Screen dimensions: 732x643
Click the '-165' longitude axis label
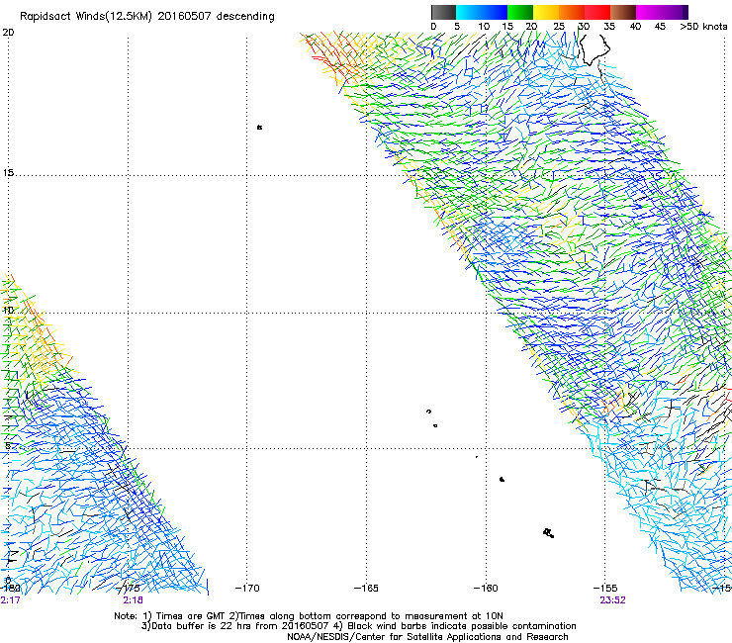tap(366, 588)
